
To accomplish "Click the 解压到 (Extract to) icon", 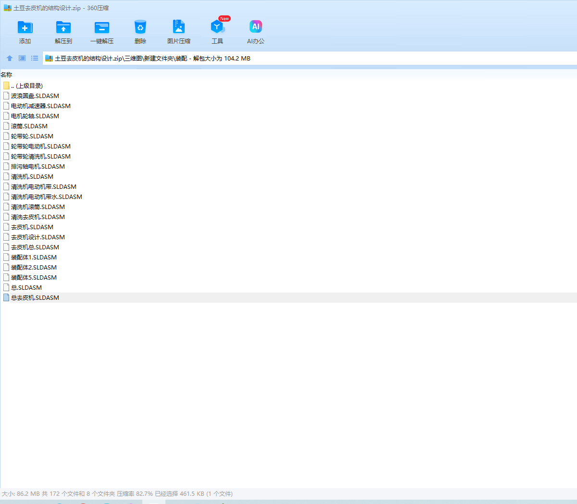I will pyautogui.click(x=63, y=27).
